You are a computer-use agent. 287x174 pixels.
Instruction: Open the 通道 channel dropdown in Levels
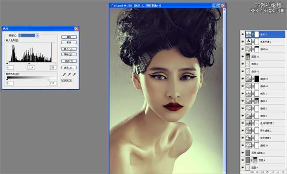coord(29,35)
